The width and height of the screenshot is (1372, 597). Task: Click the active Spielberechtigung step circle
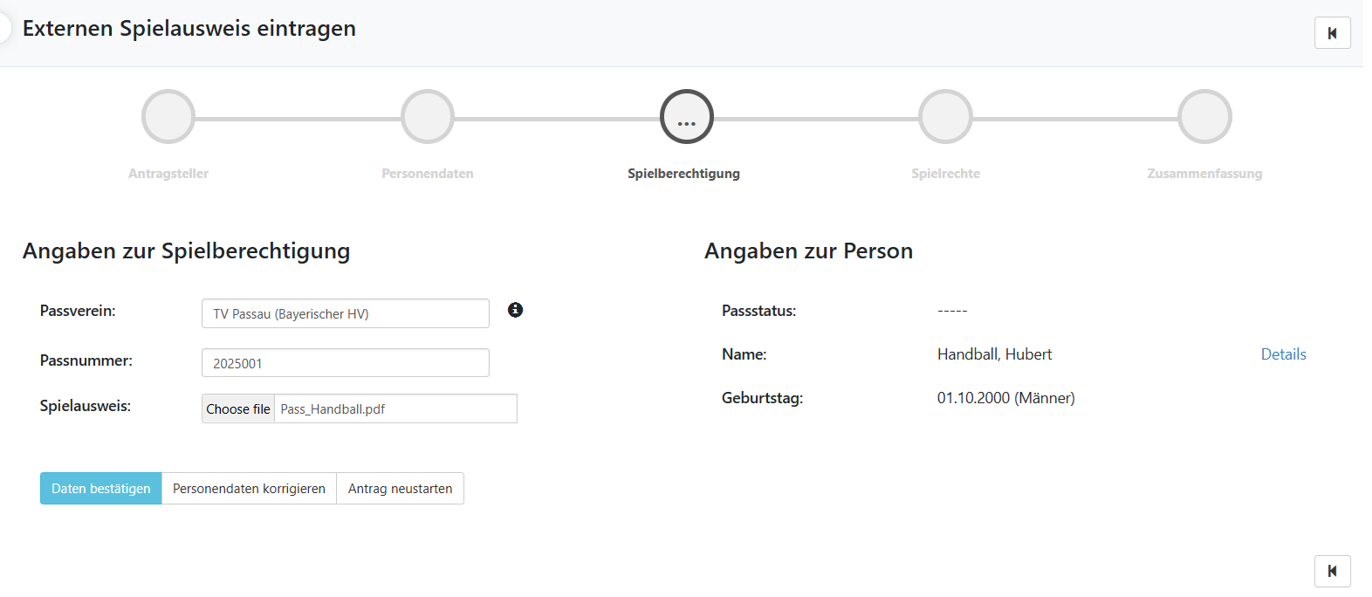(x=687, y=117)
